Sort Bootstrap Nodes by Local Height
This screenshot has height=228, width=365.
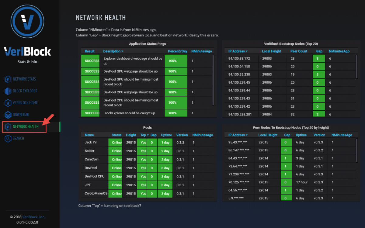pyautogui.click(x=271, y=51)
